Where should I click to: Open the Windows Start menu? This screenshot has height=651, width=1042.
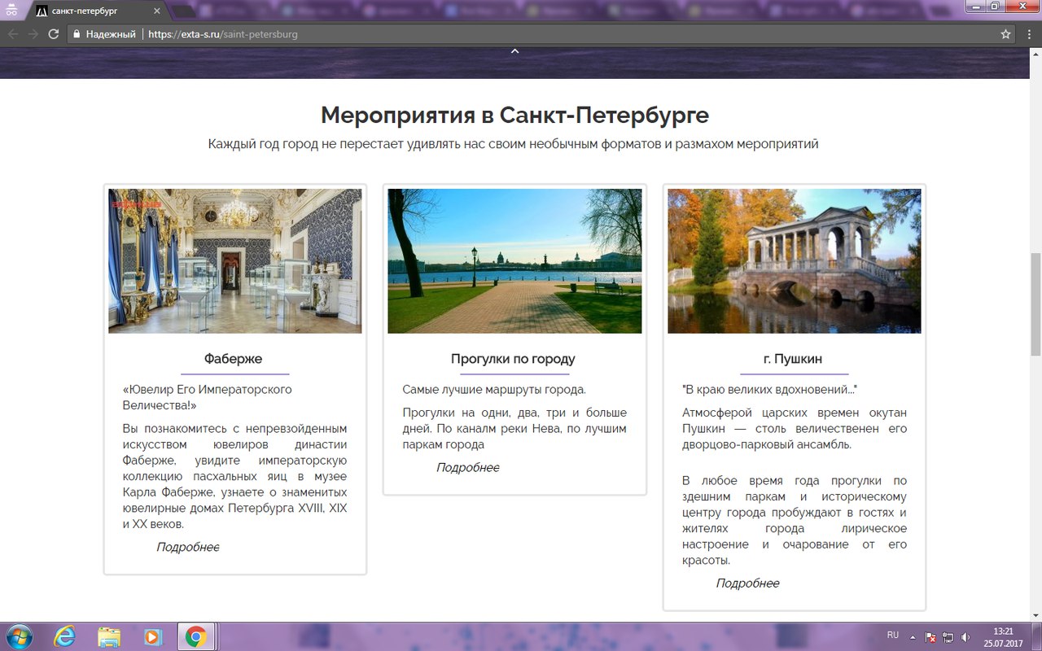(x=18, y=636)
